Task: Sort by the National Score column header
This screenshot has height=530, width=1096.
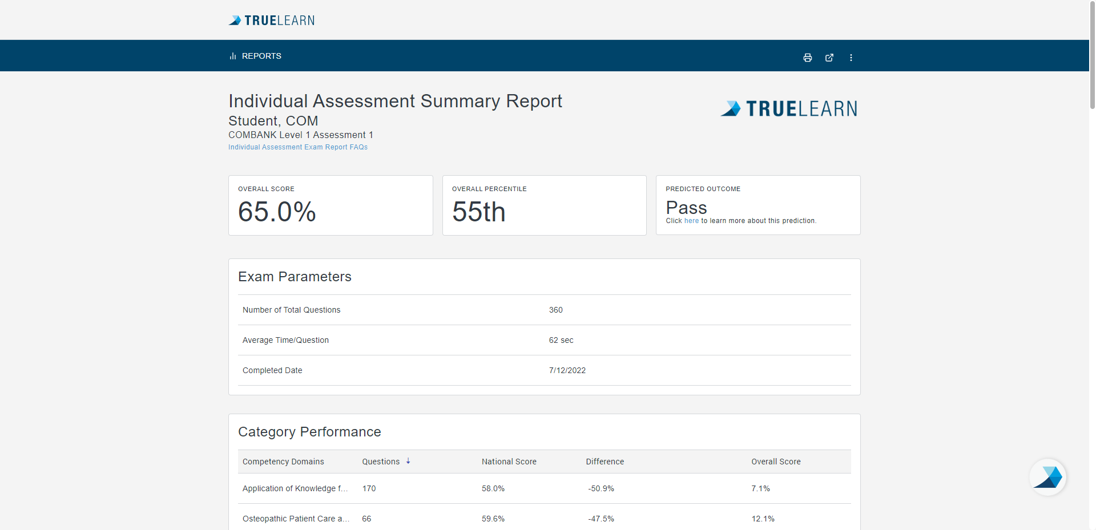Action: pyautogui.click(x=509, y=462)
